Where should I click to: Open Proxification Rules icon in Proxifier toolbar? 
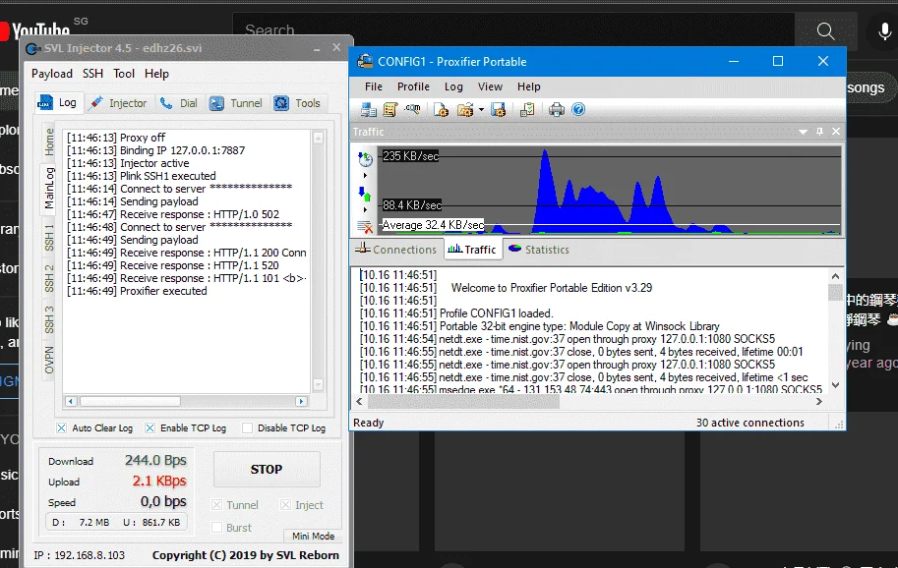click(x=390, y=109)
